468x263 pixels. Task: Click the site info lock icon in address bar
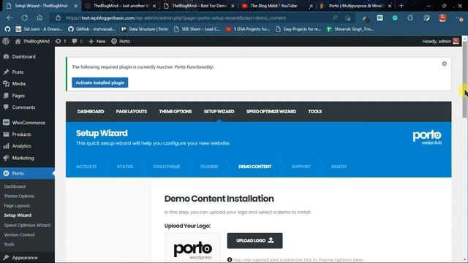[58, 18]
